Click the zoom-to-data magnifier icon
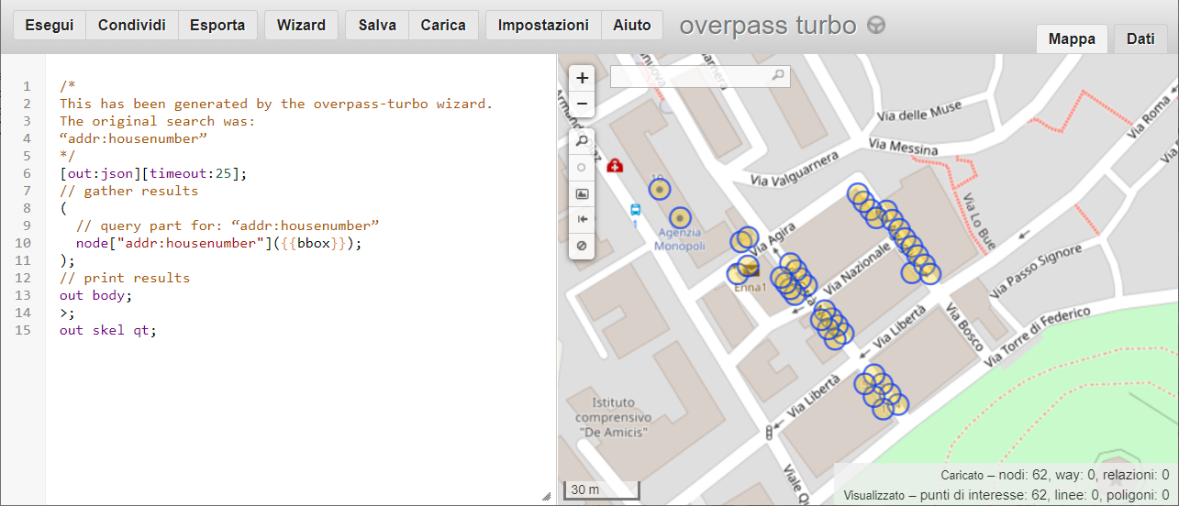The height and width of the screenshot is (506, 1179). pyautogui.click(x=582, y=141)
